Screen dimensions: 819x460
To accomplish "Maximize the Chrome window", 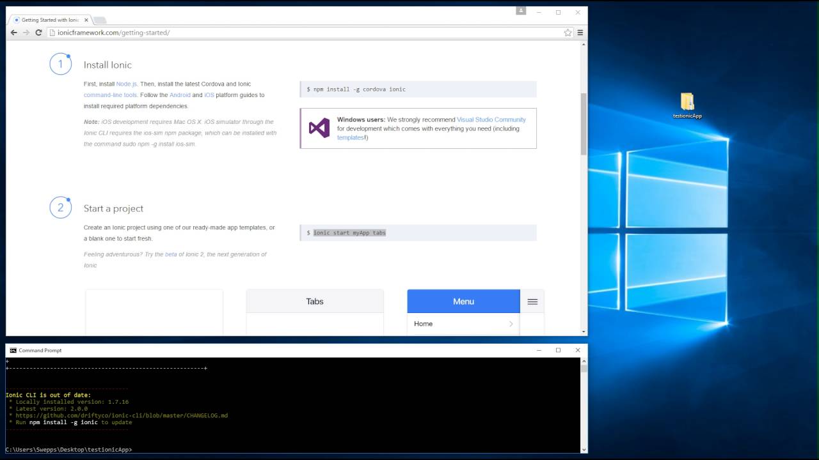I will click(558, 12).
